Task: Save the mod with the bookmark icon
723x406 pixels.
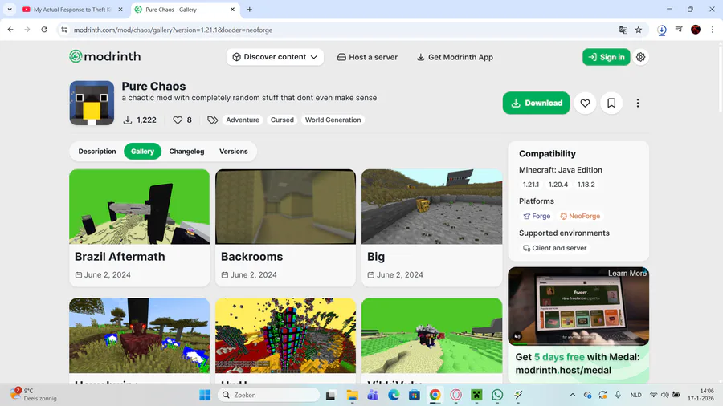Action: [x=611, y=104]
